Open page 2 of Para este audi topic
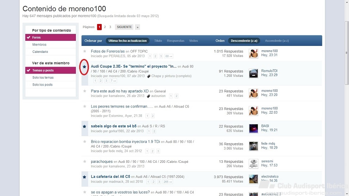The width and height of the screenshot is (349, 196). click(x=176, y=96)
